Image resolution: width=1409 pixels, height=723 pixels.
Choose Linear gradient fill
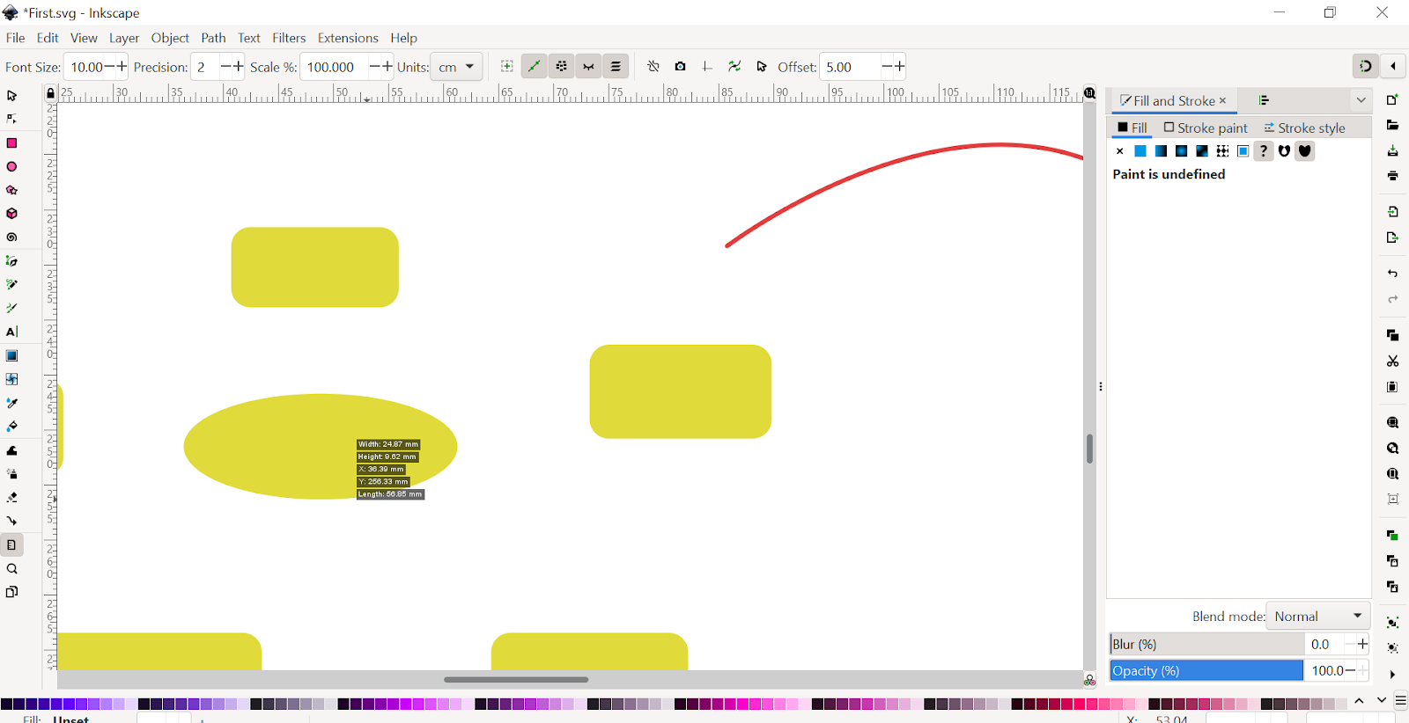1161,151
